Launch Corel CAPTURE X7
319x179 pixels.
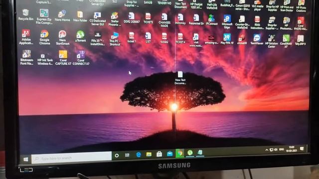(63, 58)
